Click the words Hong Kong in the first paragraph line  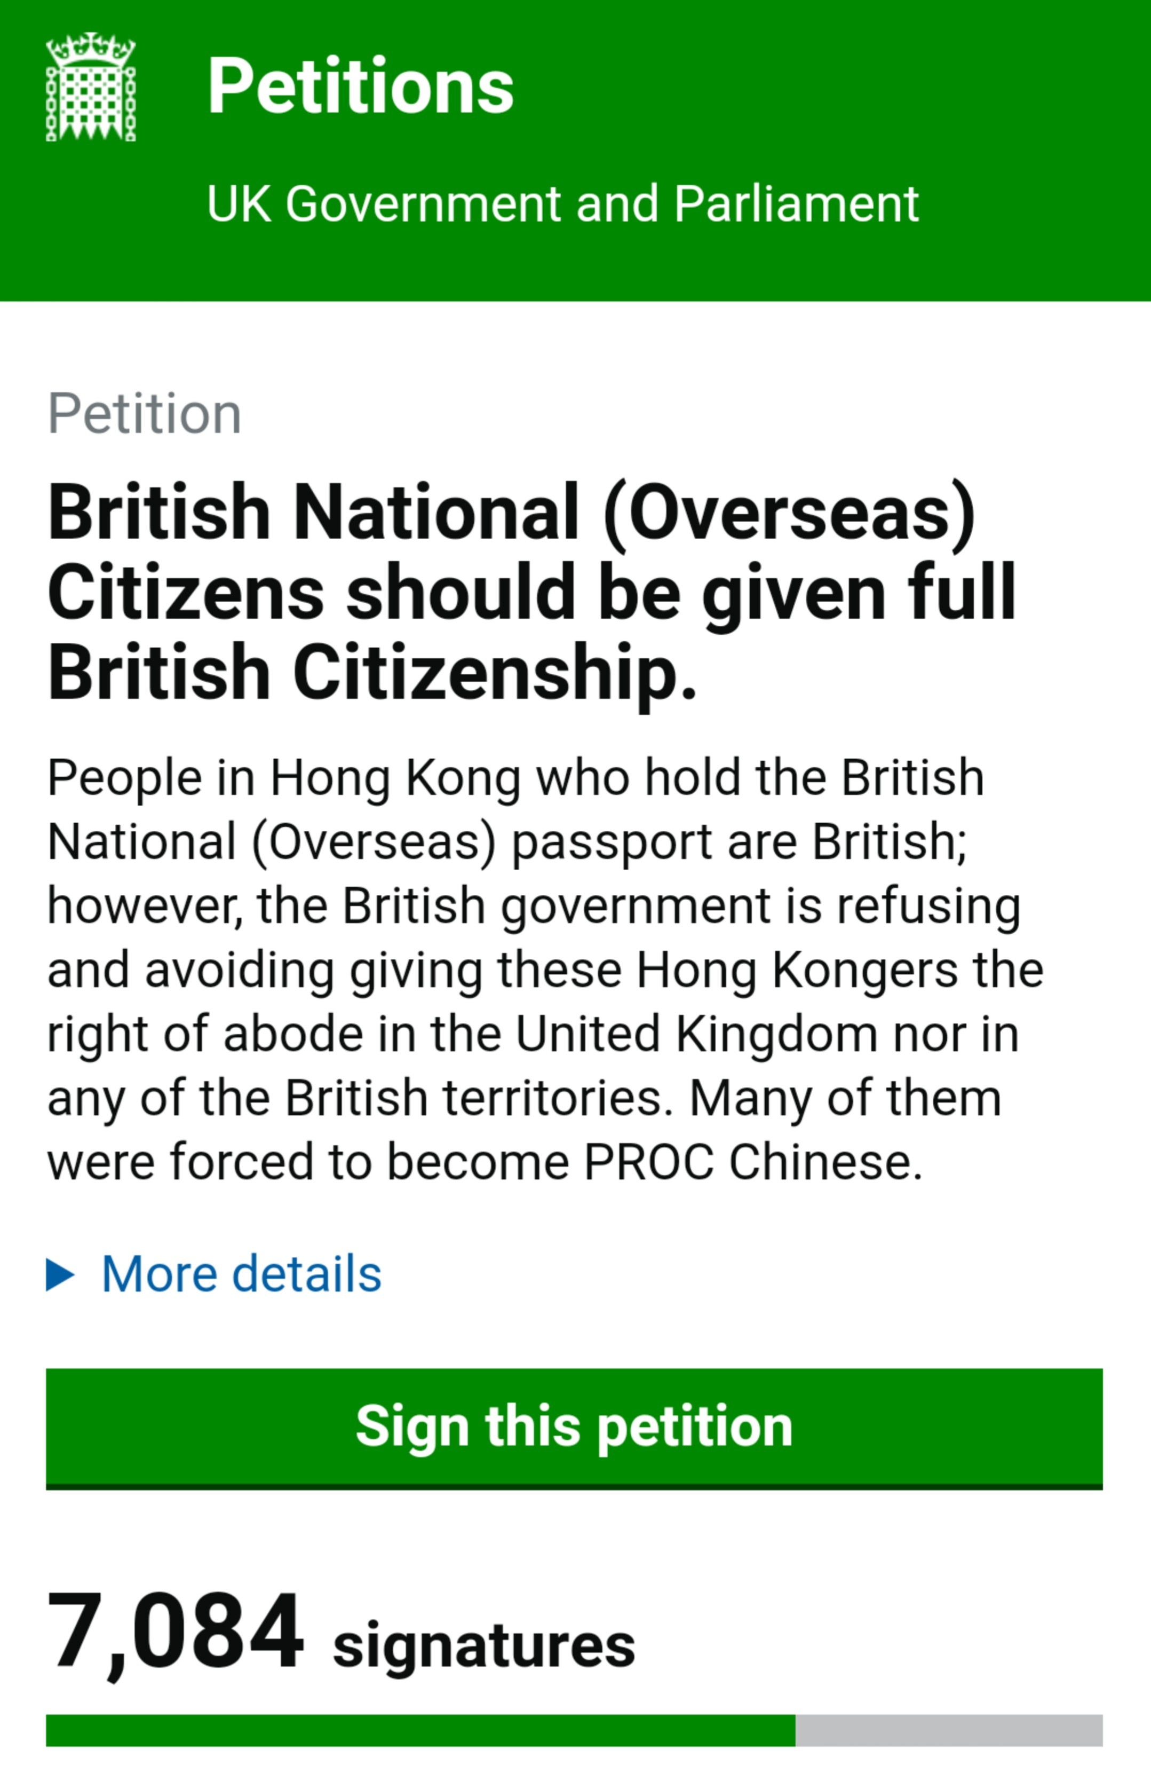395,778
